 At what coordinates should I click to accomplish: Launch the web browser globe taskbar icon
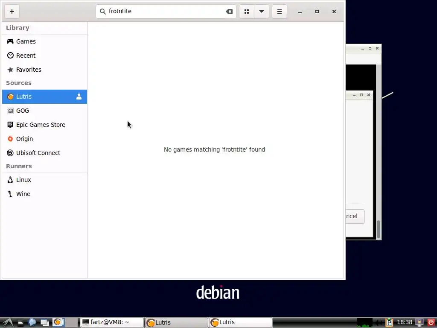click(x=32, y=322)
